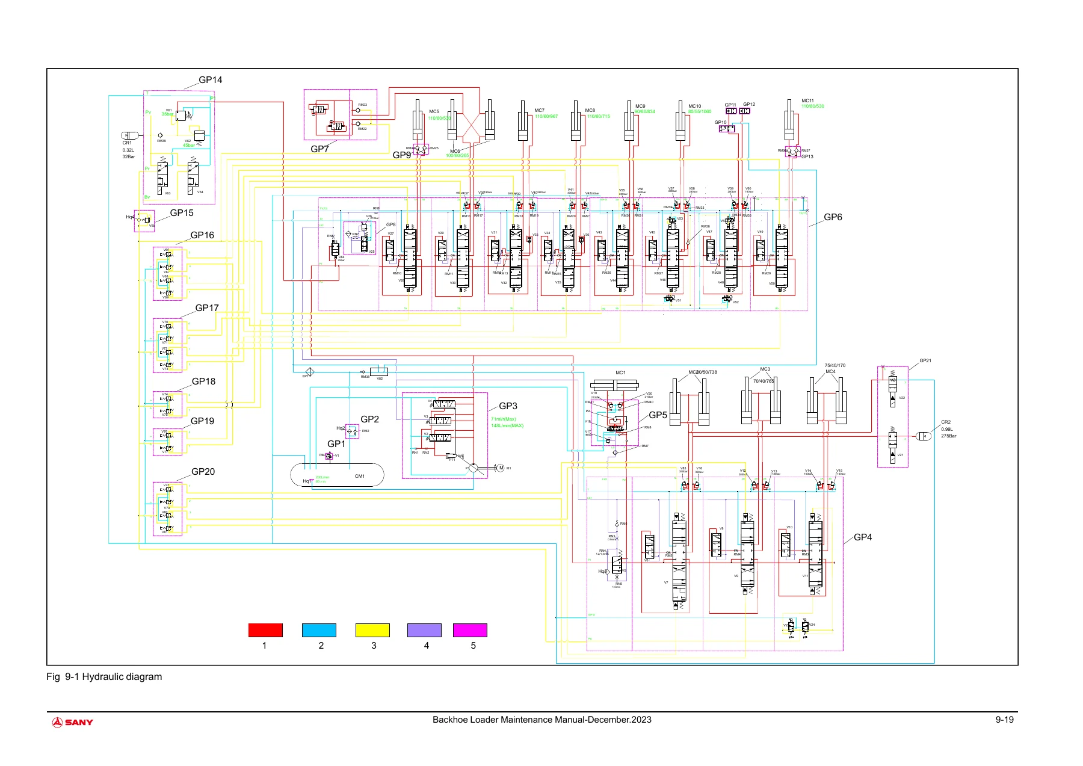Click the GP3 group label

(x=508, y=406)
